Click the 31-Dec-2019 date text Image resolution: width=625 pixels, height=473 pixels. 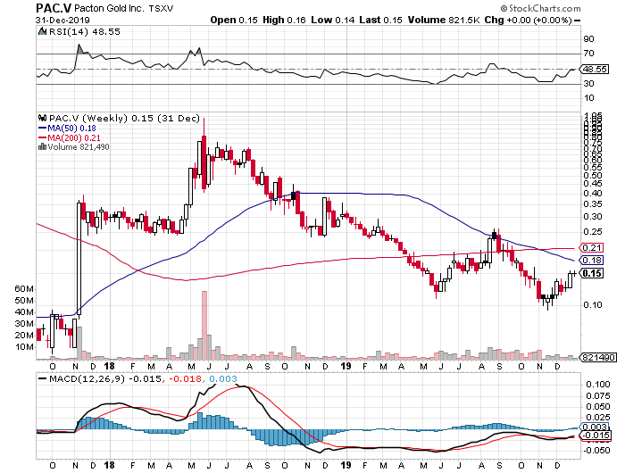(x=62, y=20)
